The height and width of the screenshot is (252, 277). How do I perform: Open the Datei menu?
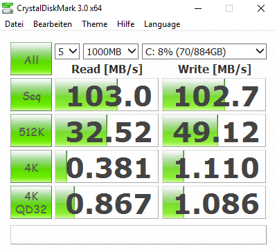click(x=15, y=24)
